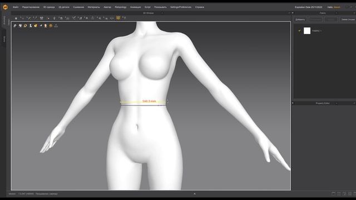Click the upward arrow pin icon in the 3D toolbar

(x=55, y=18)
